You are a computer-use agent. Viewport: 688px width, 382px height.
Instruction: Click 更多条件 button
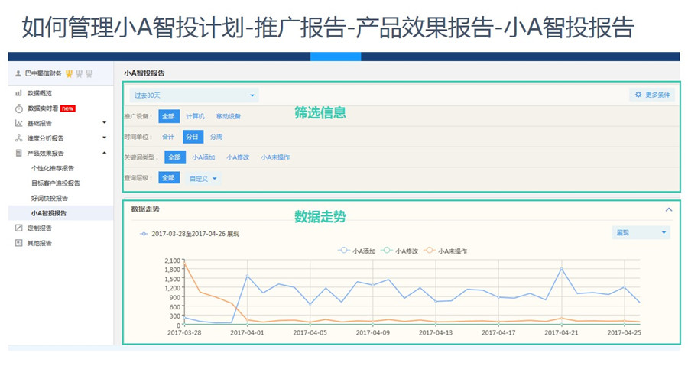(652, 95)
